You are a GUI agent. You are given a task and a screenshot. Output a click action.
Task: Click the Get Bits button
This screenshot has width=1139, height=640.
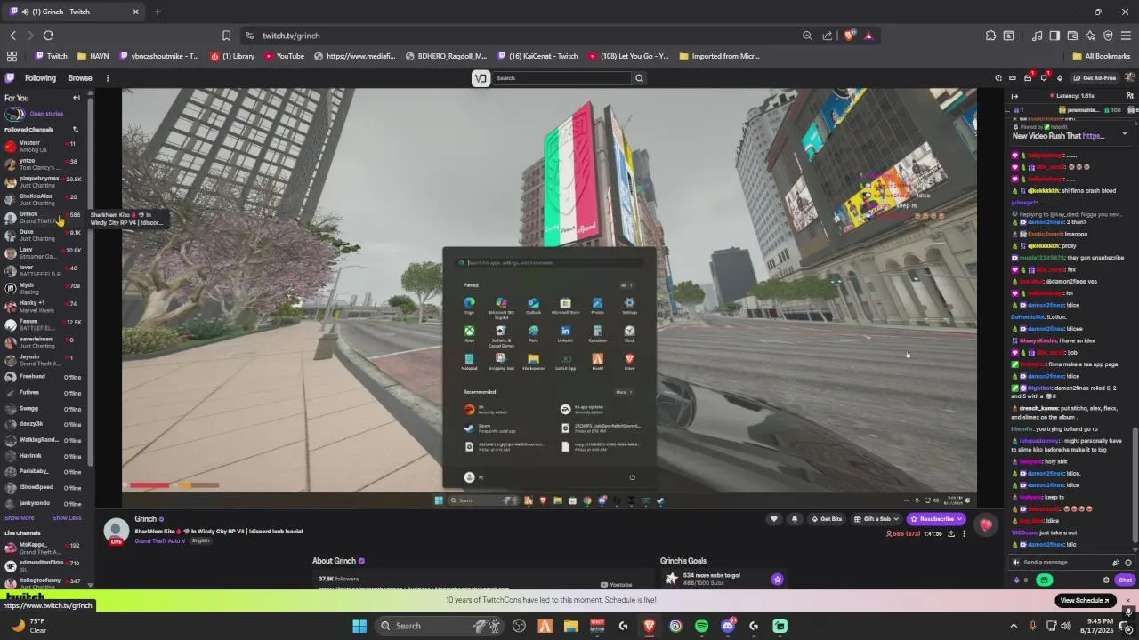[827, 519]
